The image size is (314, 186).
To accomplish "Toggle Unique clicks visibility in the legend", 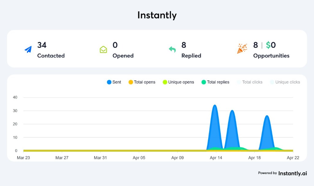I will click(284, 82).
